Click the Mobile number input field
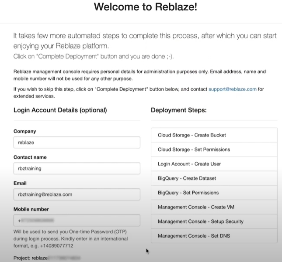282x262 pixels. tap(77, 220)
